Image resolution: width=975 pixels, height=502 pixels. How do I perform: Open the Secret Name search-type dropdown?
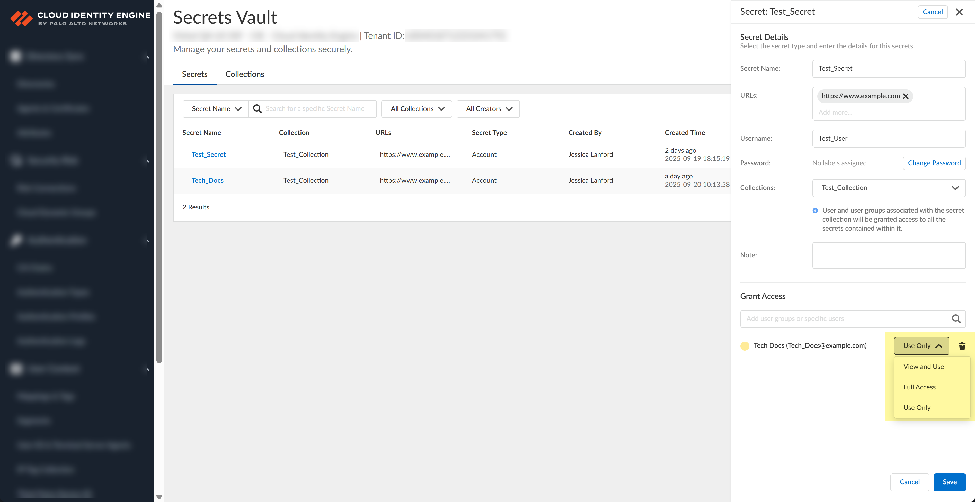(x=216, y=109)
